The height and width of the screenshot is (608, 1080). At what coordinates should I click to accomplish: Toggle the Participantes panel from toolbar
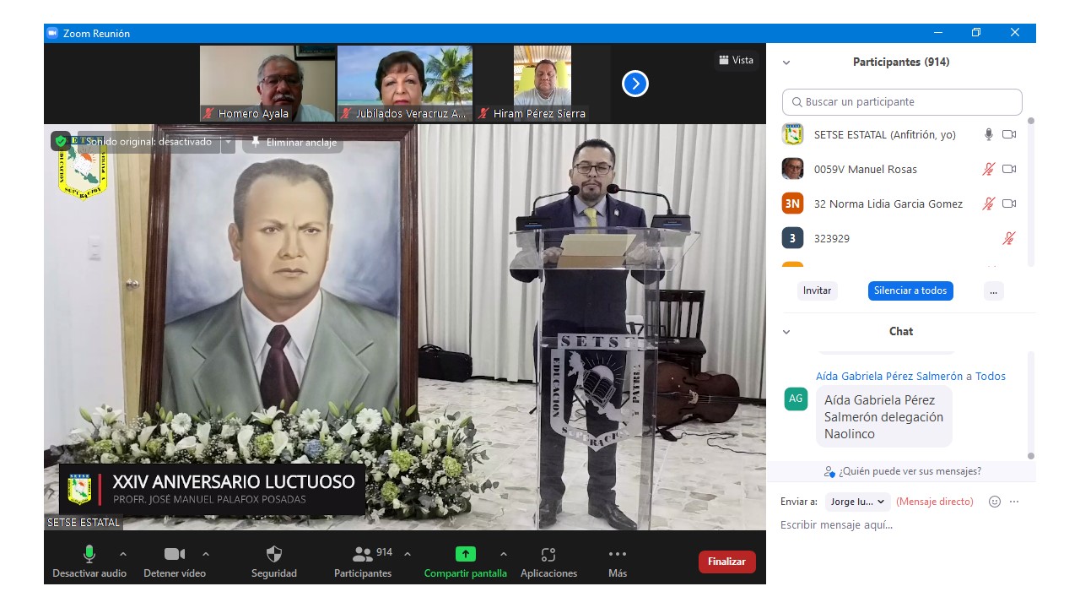(x=363, y=561)
